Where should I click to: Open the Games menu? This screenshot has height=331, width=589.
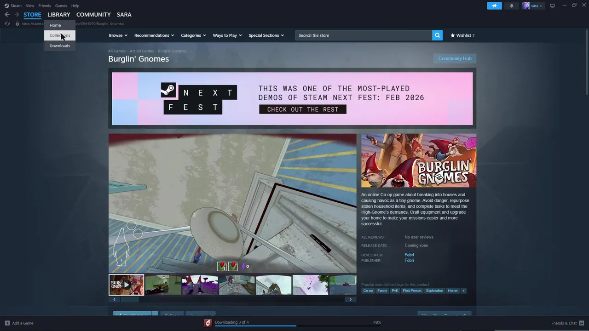click(61, 6)
